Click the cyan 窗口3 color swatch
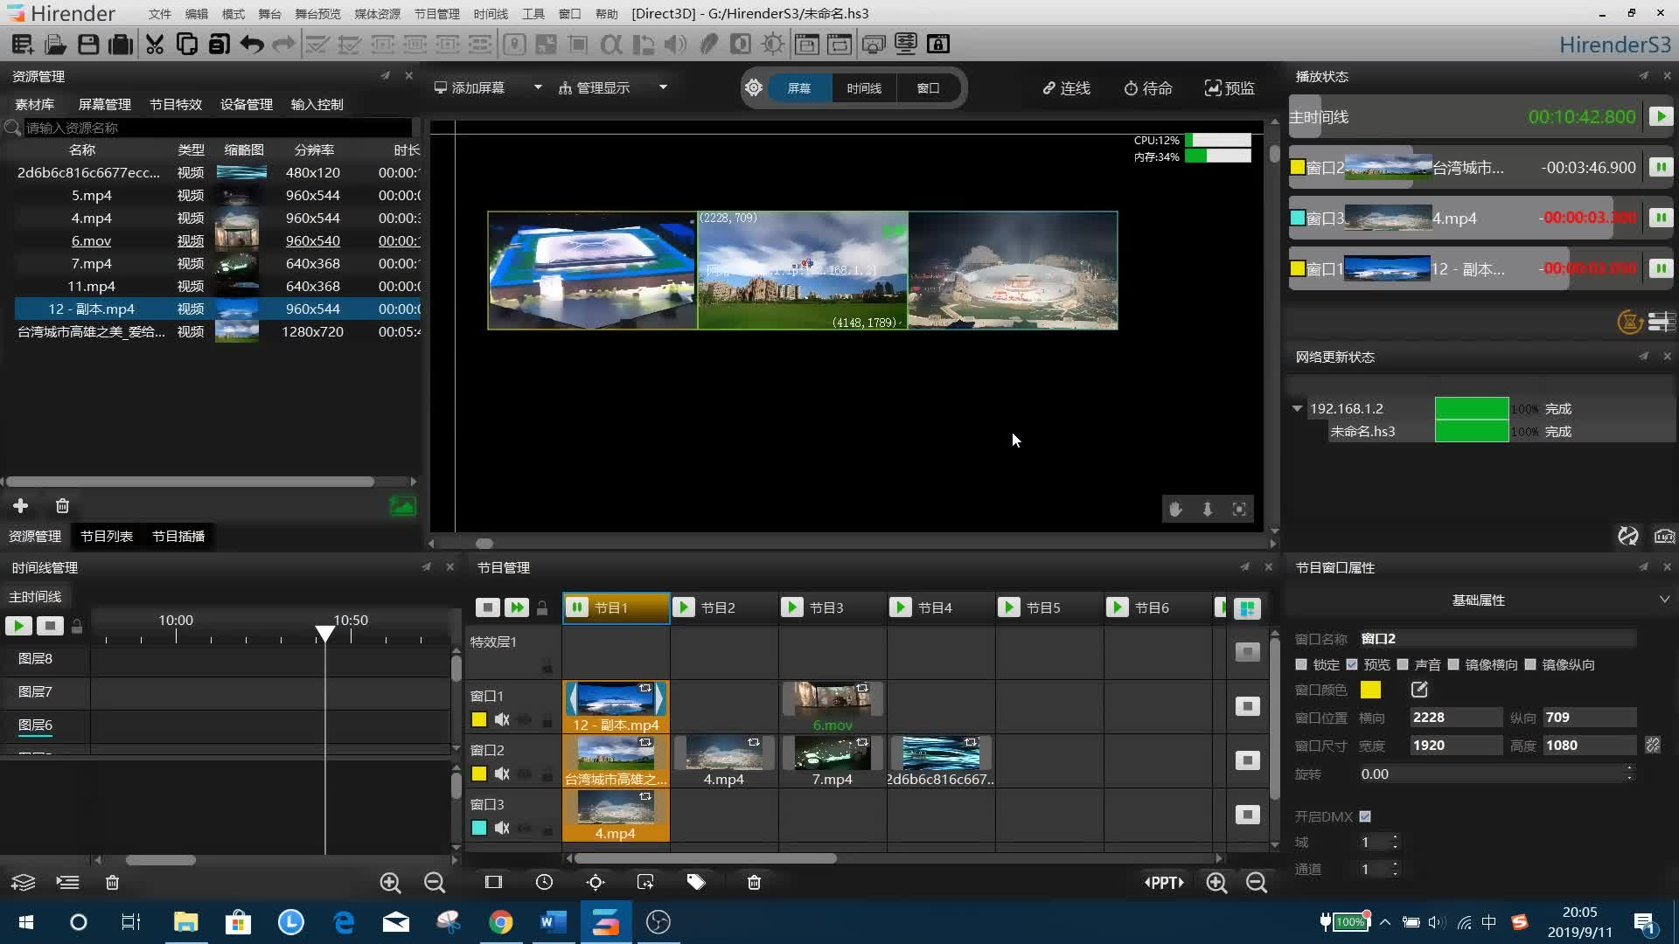This screenshot has height=944, width=1679. 479,828
